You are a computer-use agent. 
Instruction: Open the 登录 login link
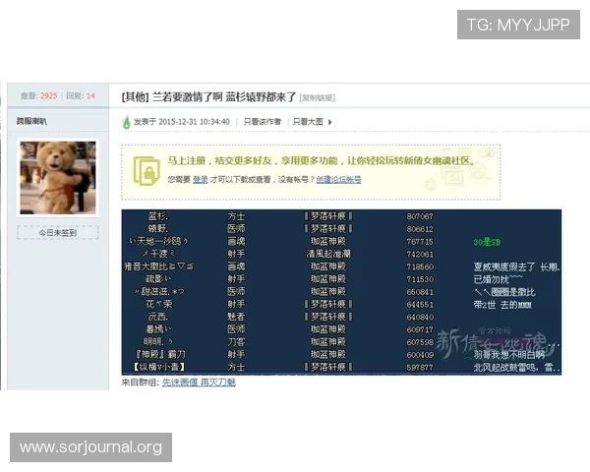click(201, 180)
